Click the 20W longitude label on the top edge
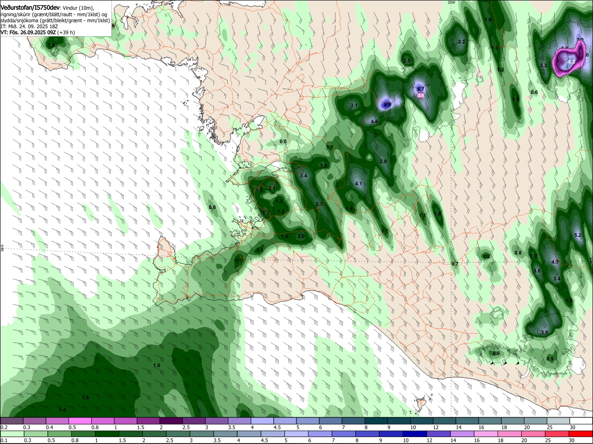The width and height of the screenshot is (593, 444). pyautogui.click(x=452, y=2)
